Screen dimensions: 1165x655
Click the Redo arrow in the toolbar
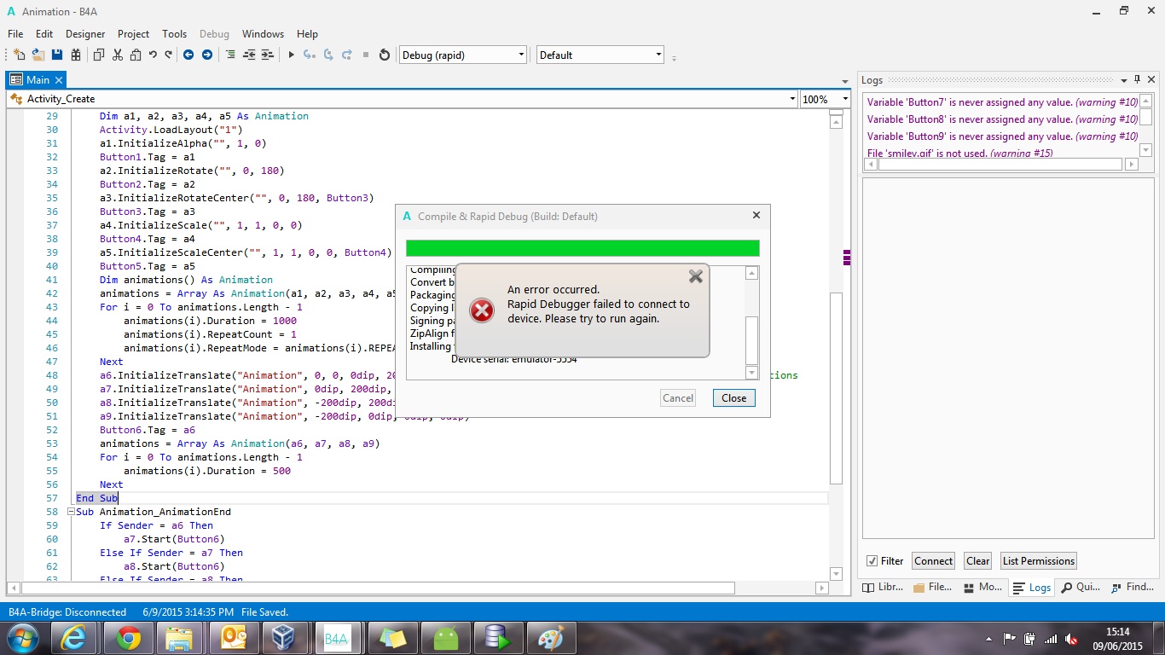tap(168, 55)
